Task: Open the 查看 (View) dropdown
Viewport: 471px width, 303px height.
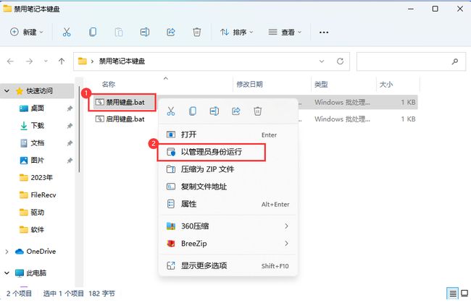Action: tap(285, 32)
